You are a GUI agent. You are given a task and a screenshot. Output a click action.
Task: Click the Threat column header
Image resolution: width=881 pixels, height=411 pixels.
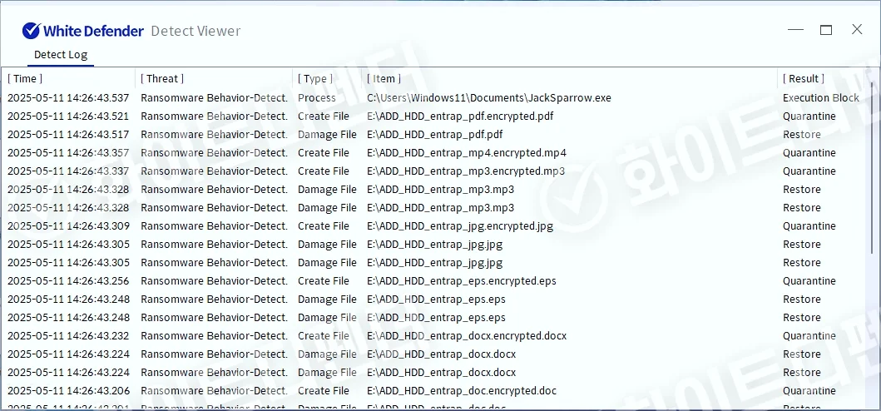(162, 78)
